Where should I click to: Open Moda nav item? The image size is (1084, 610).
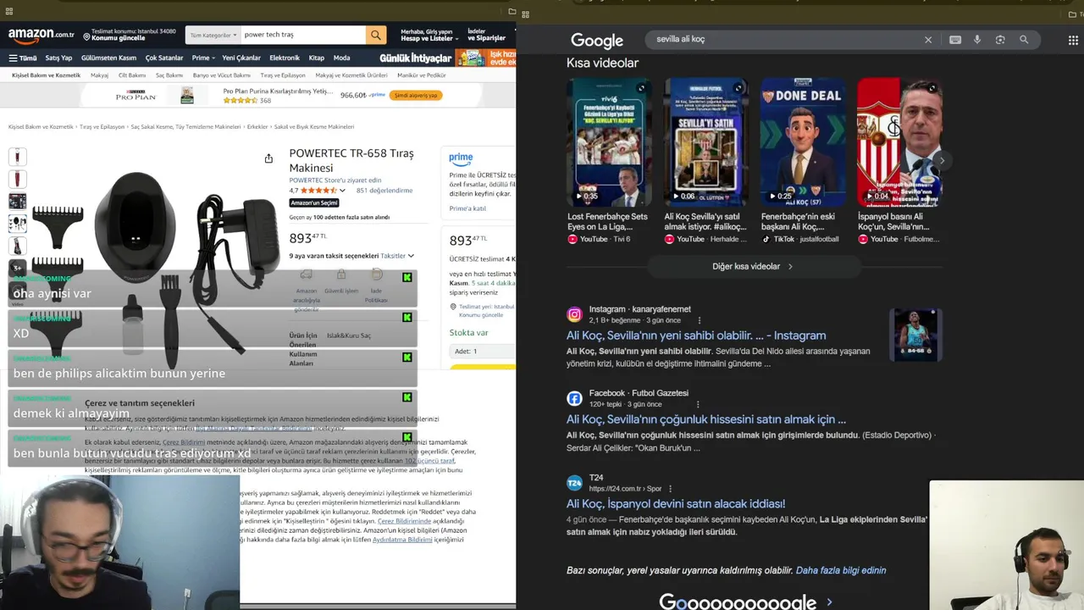[x=341, y=58]
